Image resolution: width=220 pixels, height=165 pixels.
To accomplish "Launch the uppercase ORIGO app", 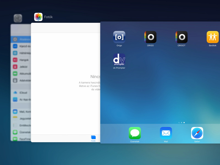I will click(150, 37).
